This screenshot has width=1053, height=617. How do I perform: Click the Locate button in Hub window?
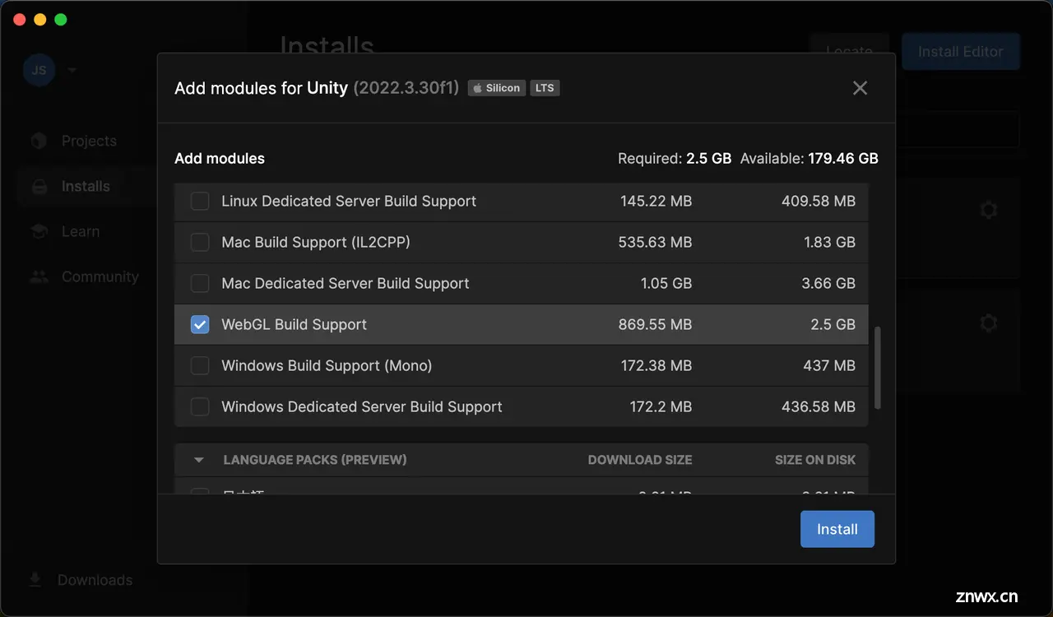(x=849, y=51)
